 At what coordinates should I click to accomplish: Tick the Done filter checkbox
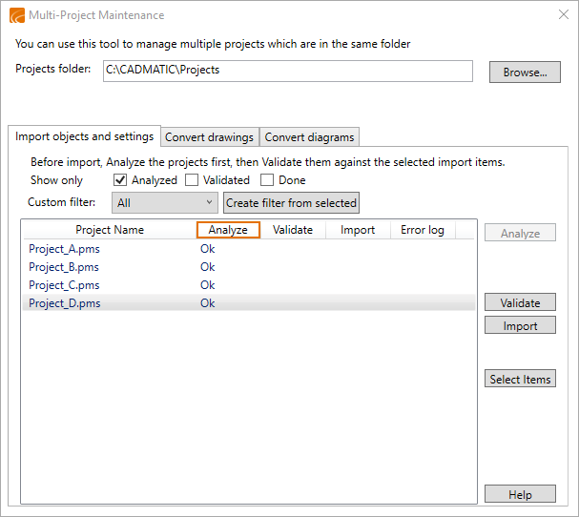267,179
